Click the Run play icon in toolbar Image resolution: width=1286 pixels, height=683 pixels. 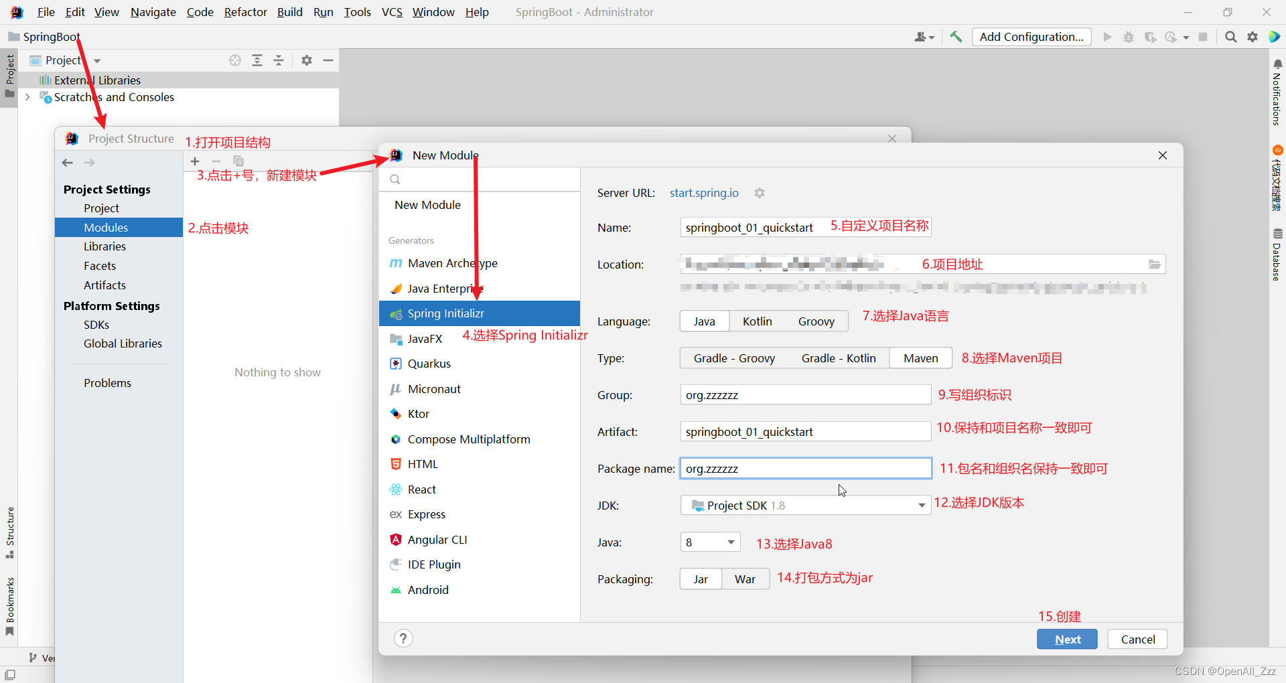click(x=1107, y=37)
